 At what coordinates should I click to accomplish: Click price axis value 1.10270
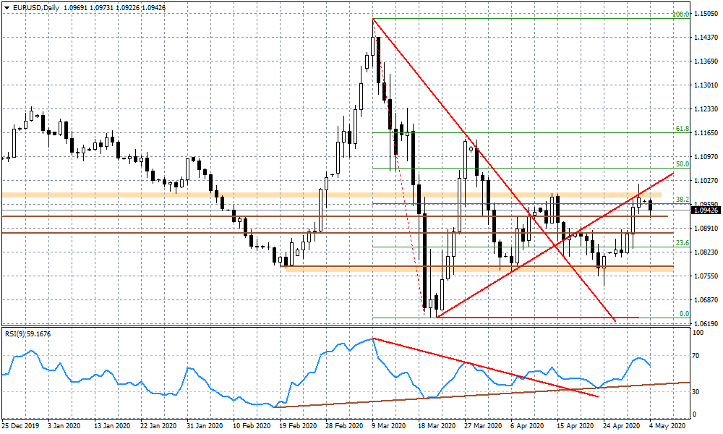706,180
